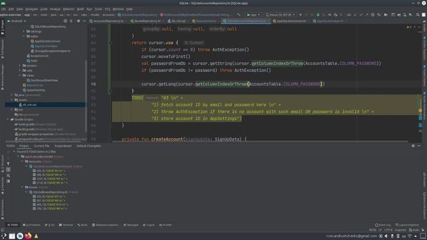This screenshot has height=240, width=427.
Task: Click the editor horizontal scrollbar
Action: [260, 141]
